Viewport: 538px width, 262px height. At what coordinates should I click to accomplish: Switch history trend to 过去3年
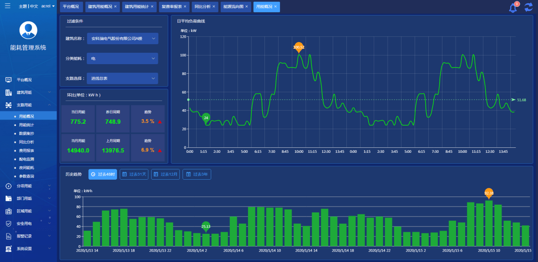click(x=197, y=174)
